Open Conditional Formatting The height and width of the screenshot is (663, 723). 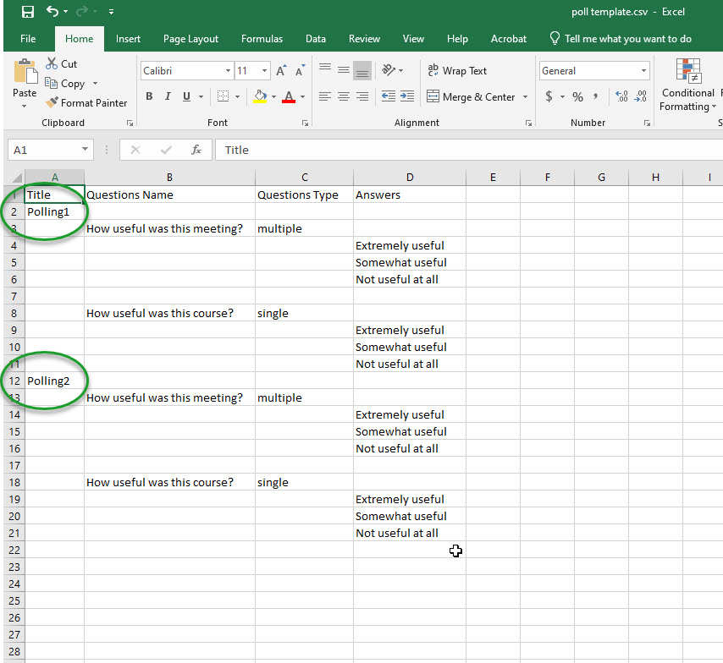coord(687,85)
